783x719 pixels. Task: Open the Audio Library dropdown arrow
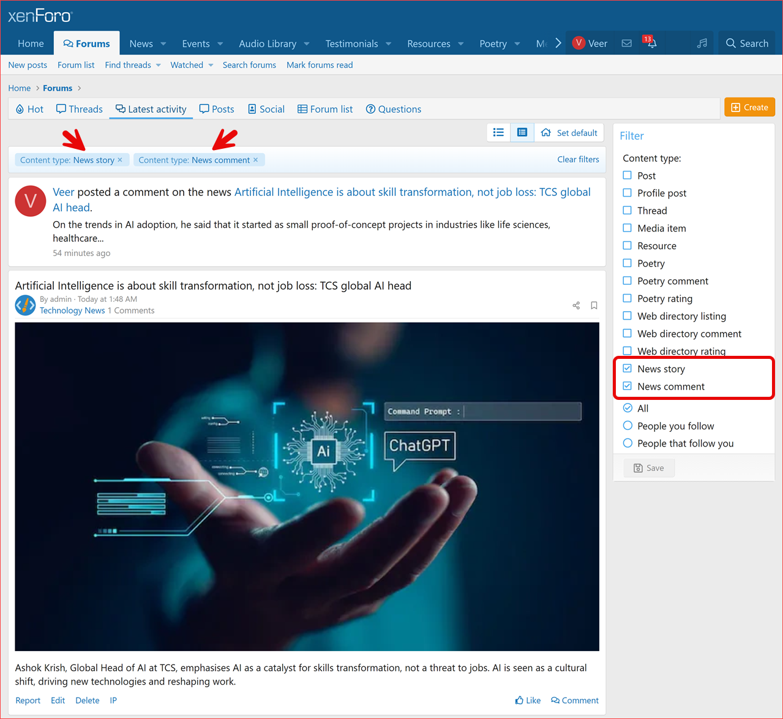[307, 44]
